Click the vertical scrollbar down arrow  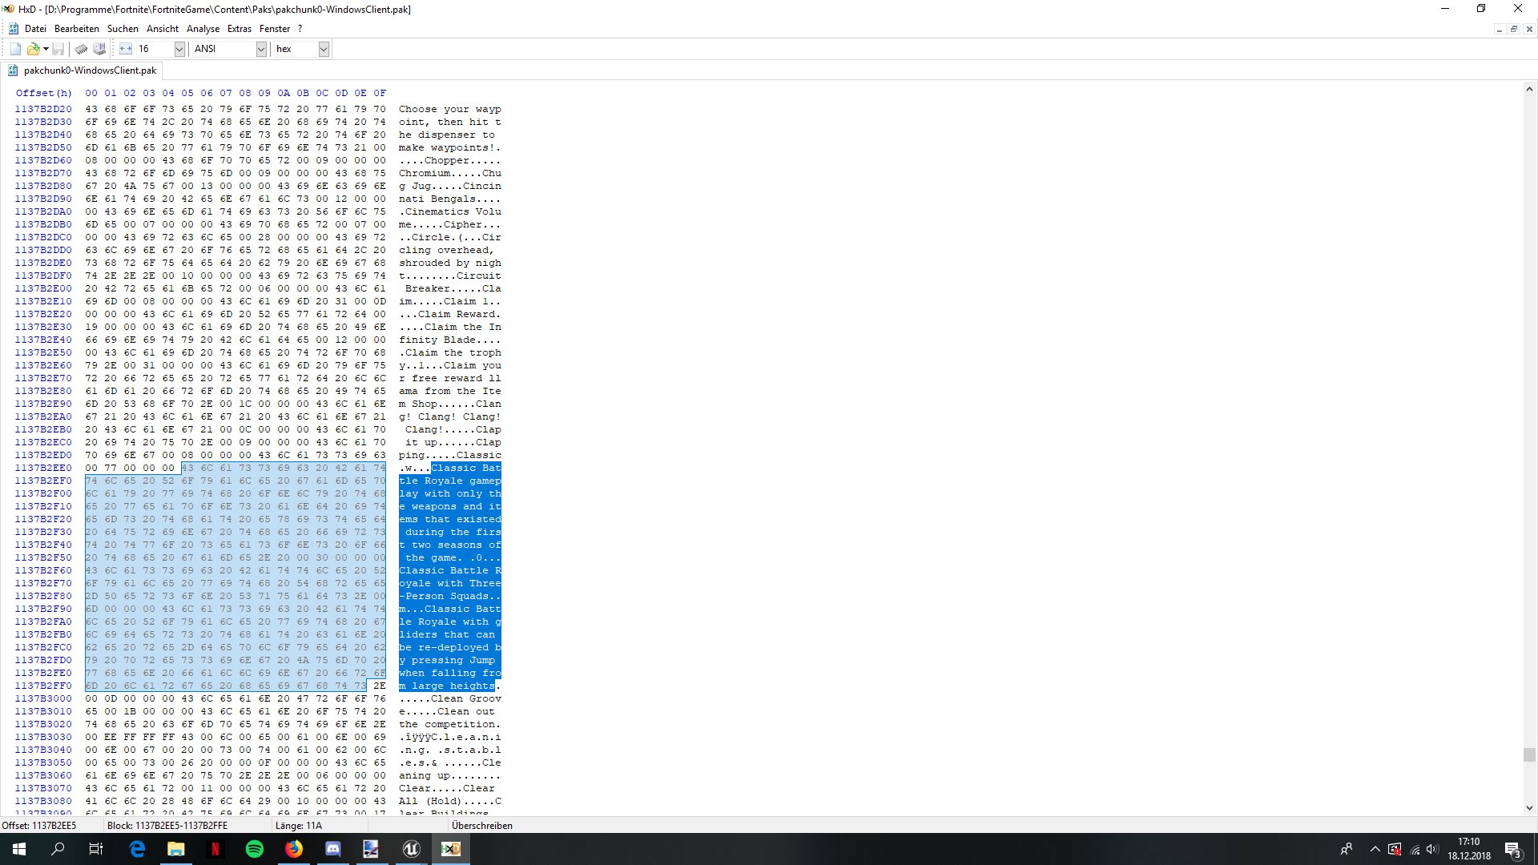pos(1529,808)
